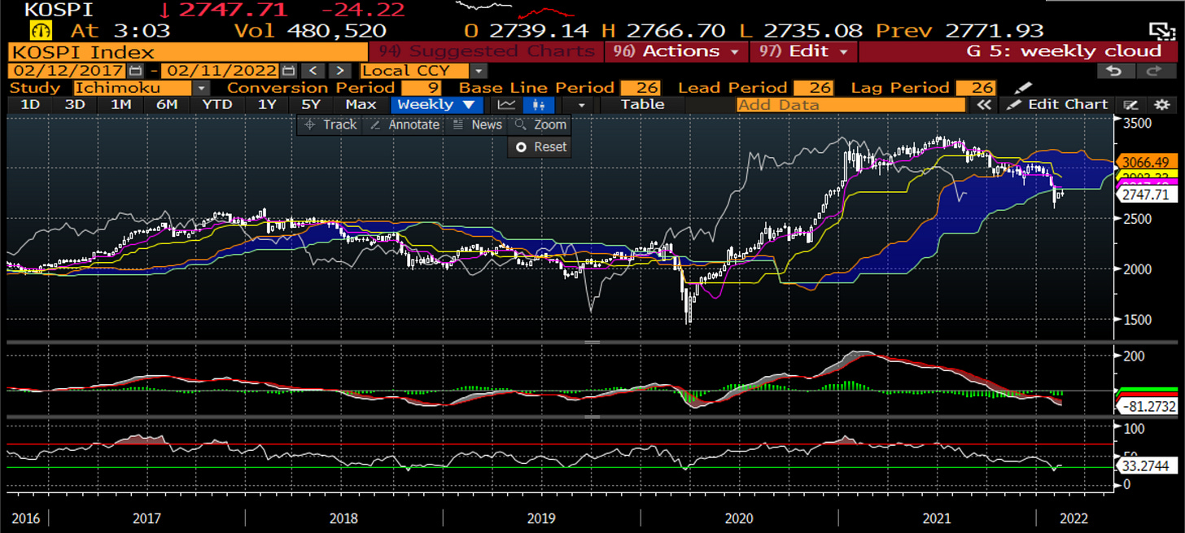Shift date range forward with right arrow
The image size is (1185, 533).
(340, 71)
